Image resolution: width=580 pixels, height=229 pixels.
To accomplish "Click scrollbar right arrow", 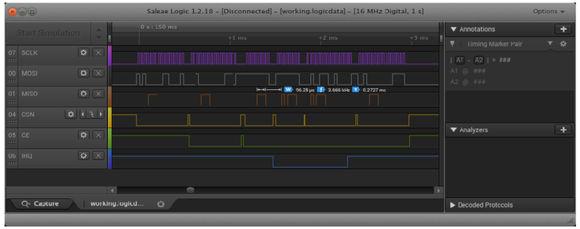I will [x=438, y=190].
